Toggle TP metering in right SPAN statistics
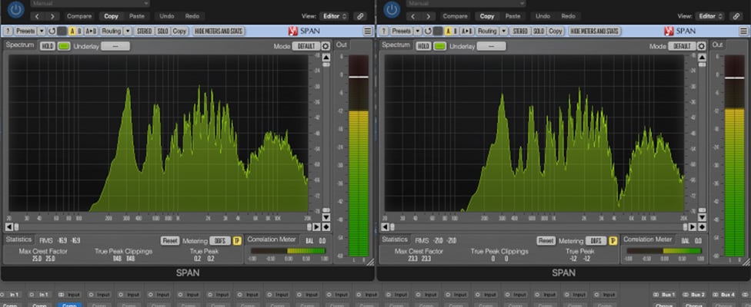The image size is (751, 307). tap(612, 241)
